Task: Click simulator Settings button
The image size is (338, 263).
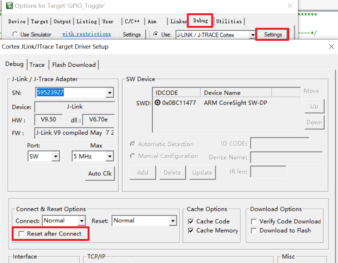Action: 132,34
